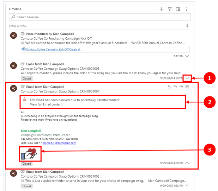Click '9/29/2020 4:28 PM' timestamp on CRM:0001004
This screenshot has width=218, height=191.
(x=172, y=163)
